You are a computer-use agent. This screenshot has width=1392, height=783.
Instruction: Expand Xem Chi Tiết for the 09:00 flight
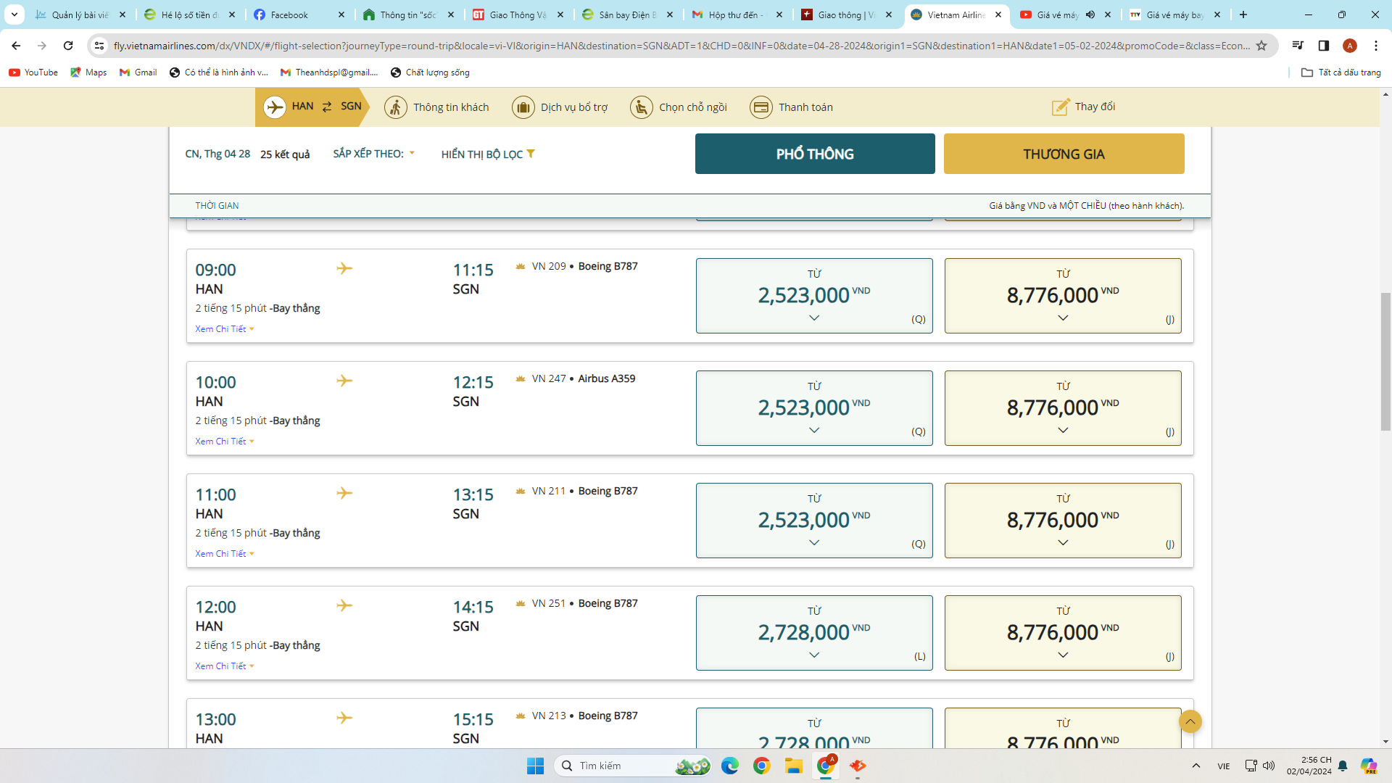(225, 329)
